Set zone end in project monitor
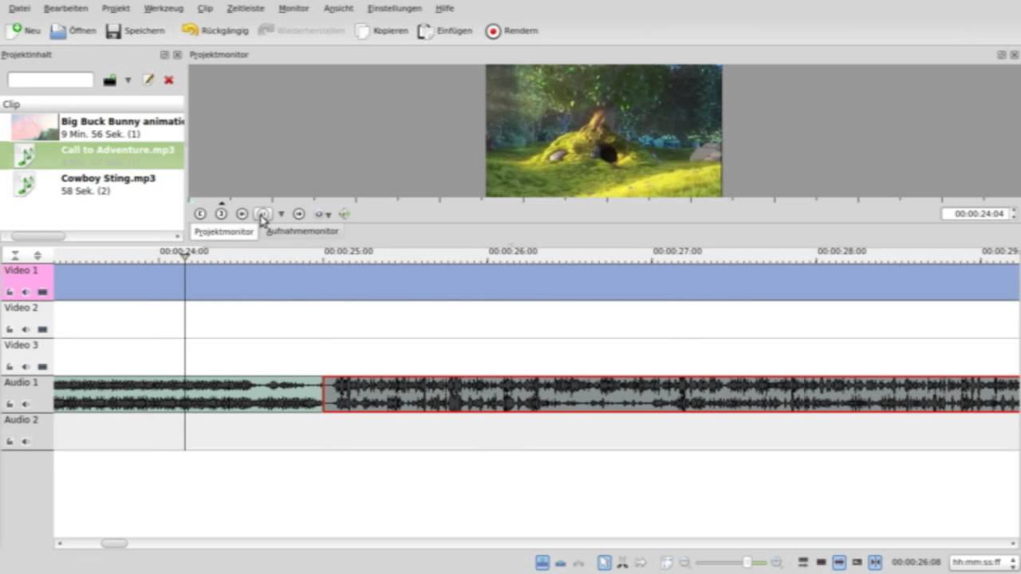Image resolution: width=1021 pixels, height=574 pixels. (221, 214)
